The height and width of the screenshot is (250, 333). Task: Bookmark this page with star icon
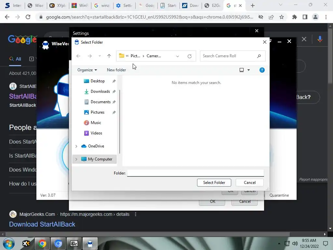click(x=281, y=17)
